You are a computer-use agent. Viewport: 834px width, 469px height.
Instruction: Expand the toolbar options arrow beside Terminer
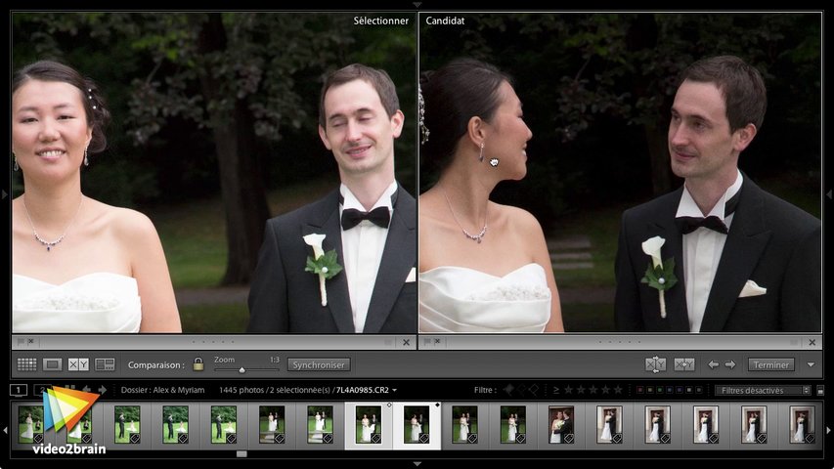tap(811, 364)
